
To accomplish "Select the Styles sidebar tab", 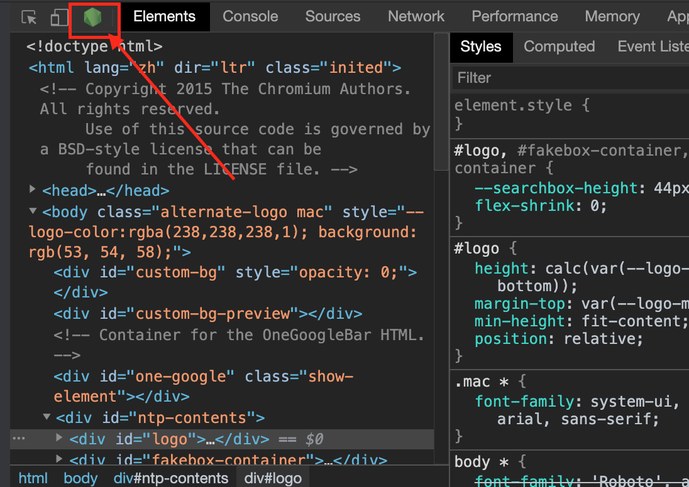I will (x=481, y=47).
